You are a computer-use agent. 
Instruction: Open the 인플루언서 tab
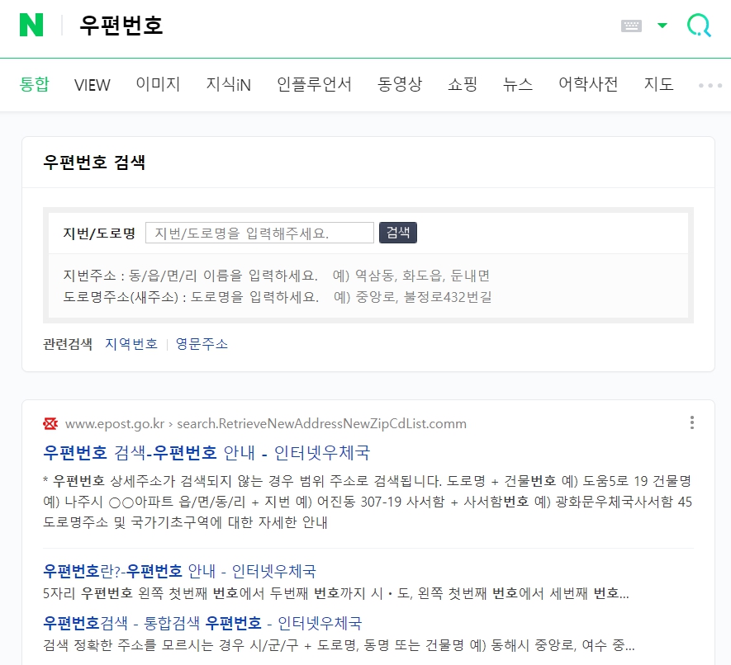314,84
